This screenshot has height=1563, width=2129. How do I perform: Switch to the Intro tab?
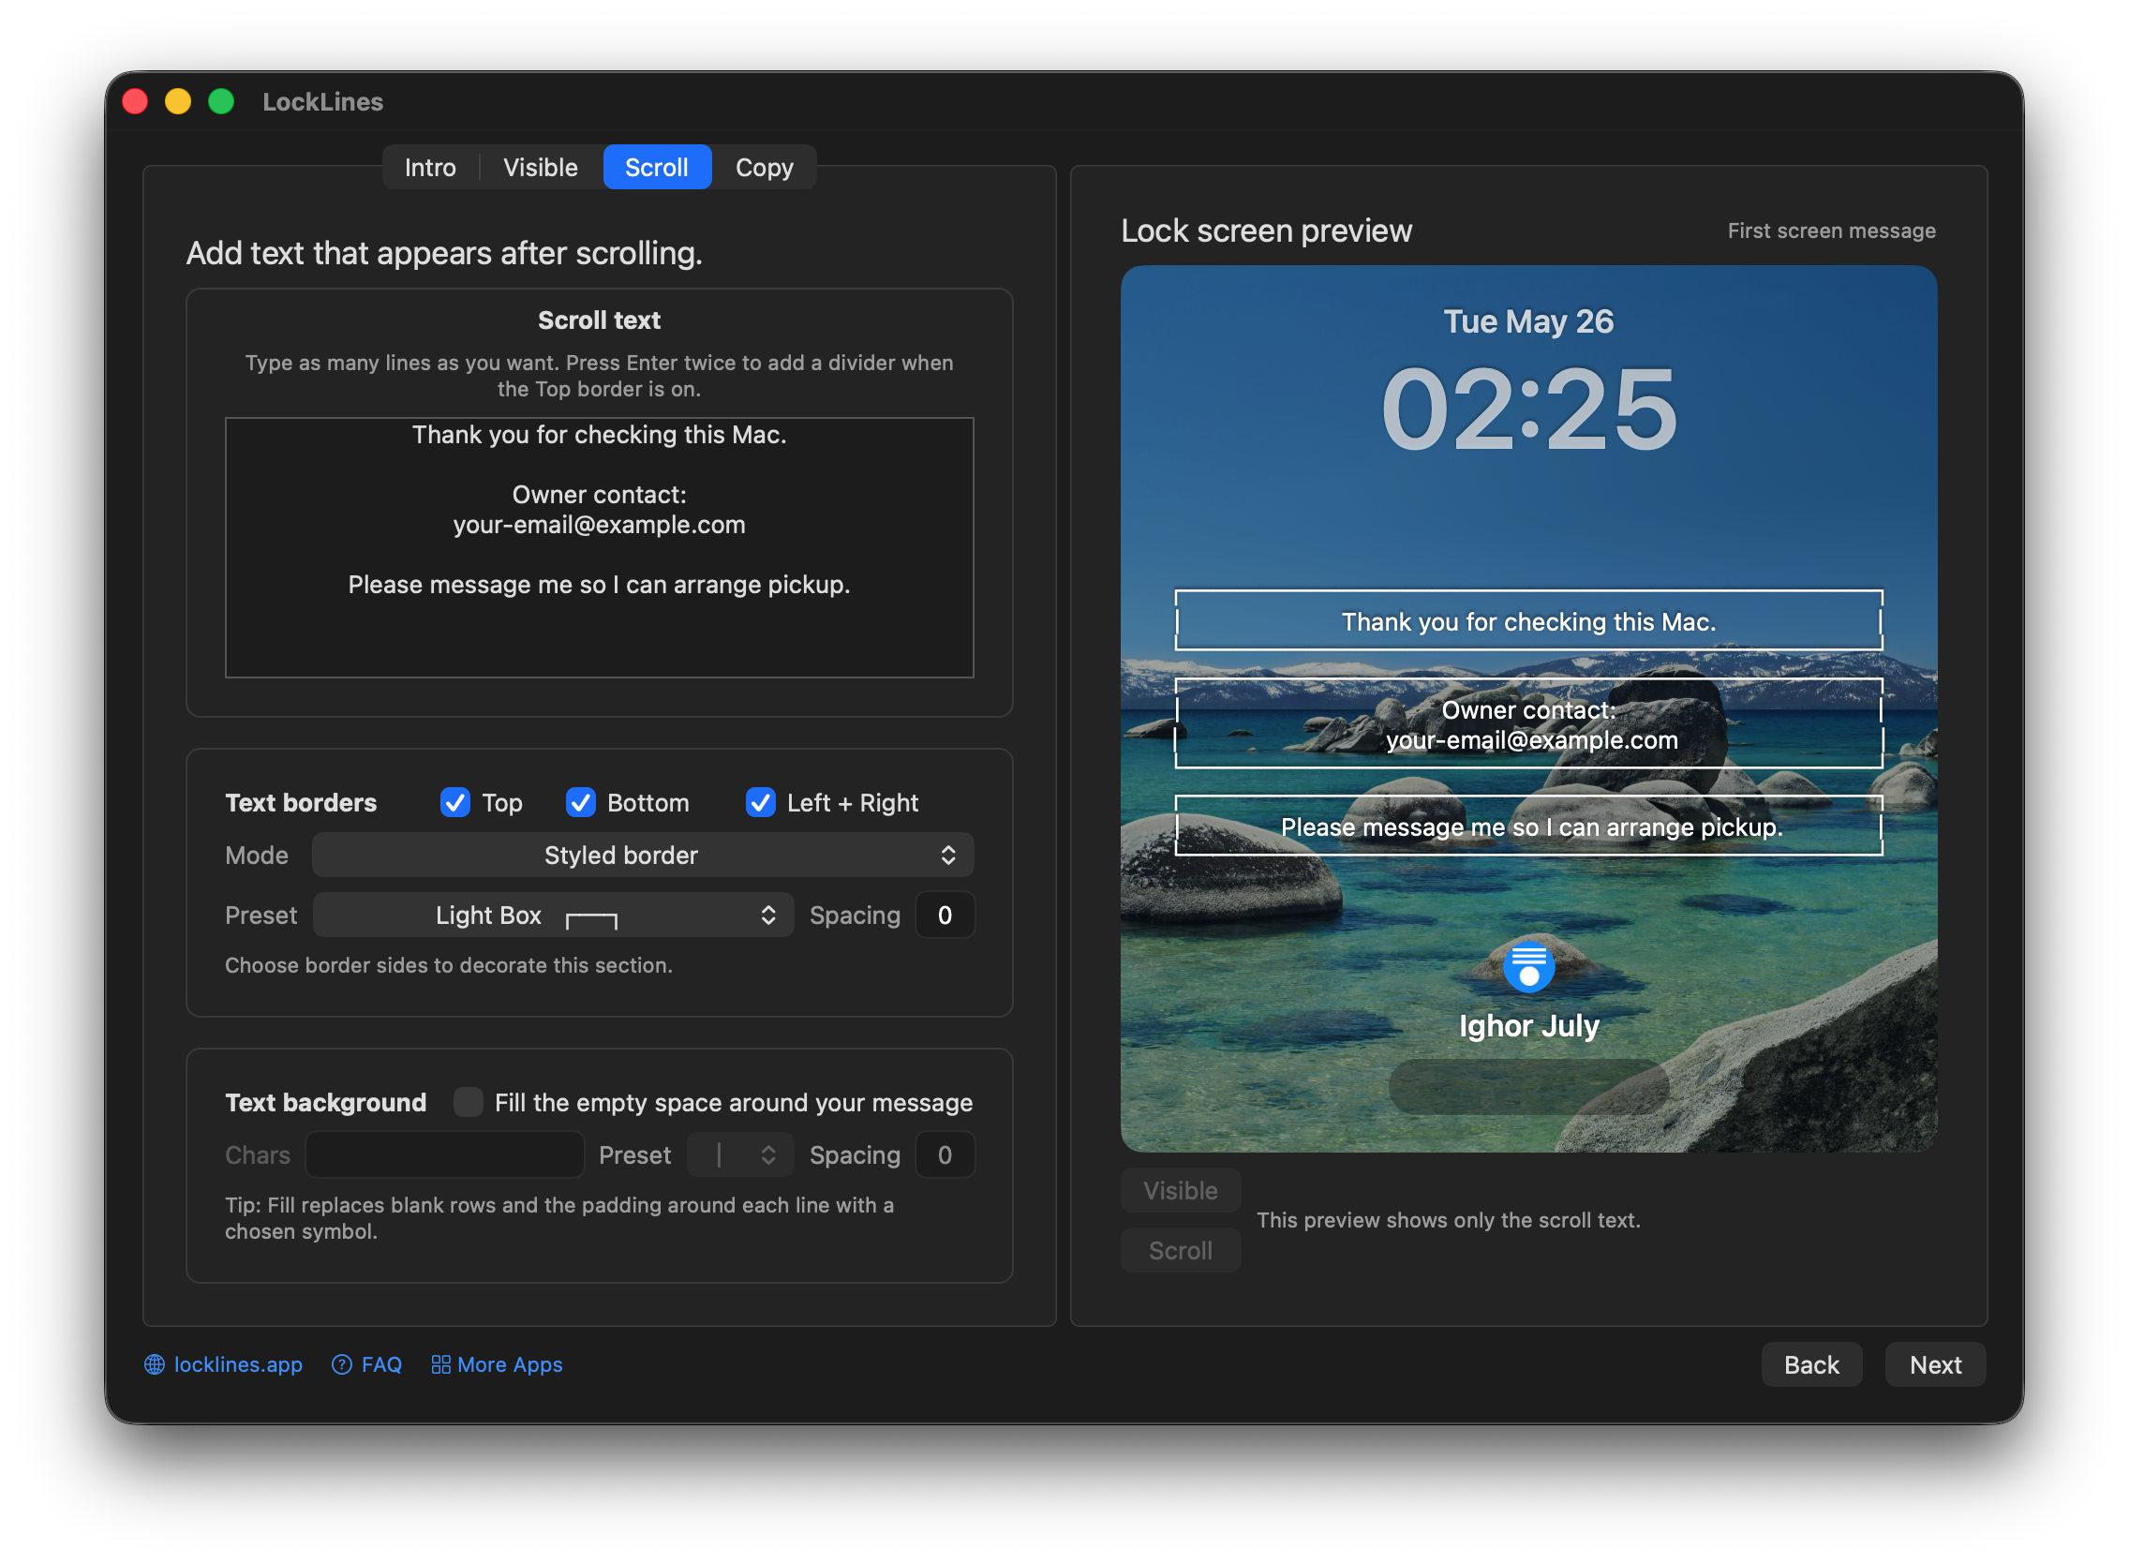tap(430, 168)
